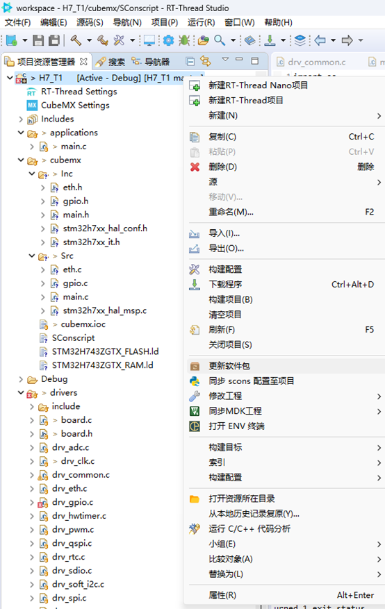Screen dimensions: 385x609
Task: Open the hammer build dropdown arrow
Action: click(90, 40)
